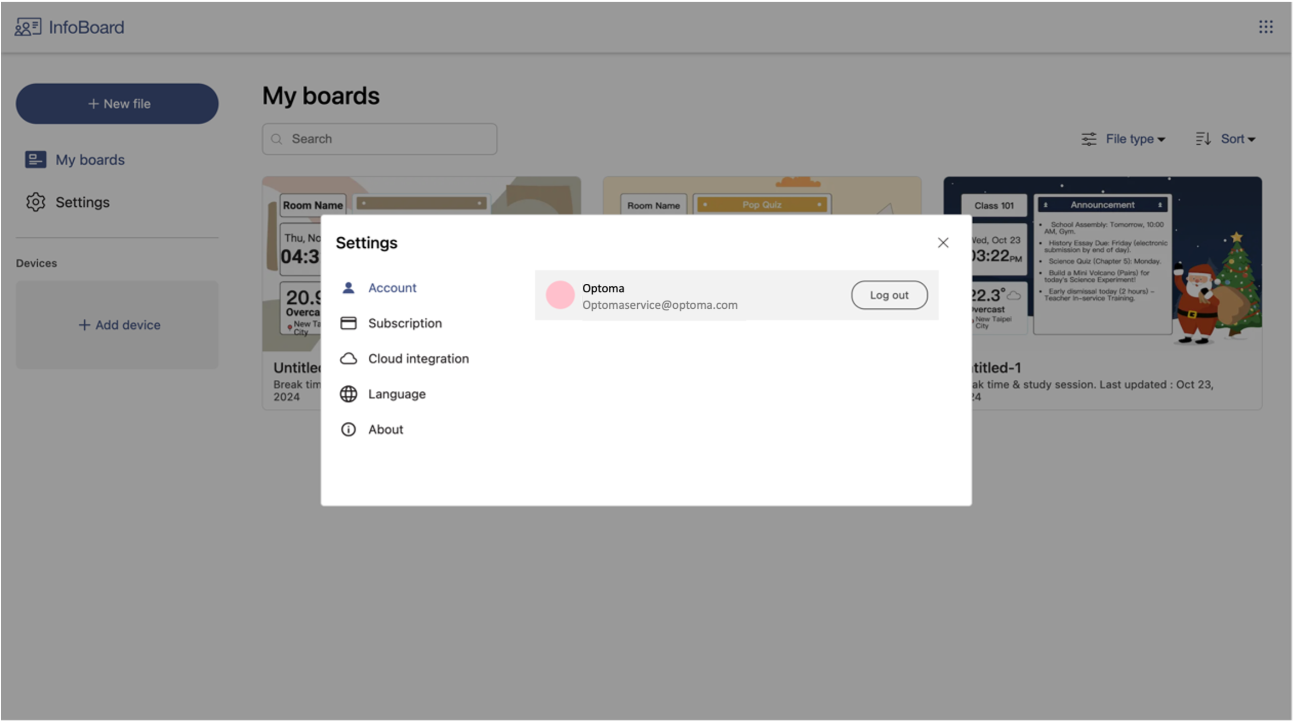This screenshot has width=1296, height=724.
Task: Select the Language settings tab
Action: pos(398,395)
